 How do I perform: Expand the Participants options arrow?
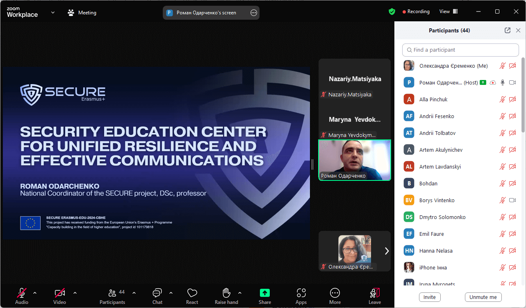click(x=134, y=293)
